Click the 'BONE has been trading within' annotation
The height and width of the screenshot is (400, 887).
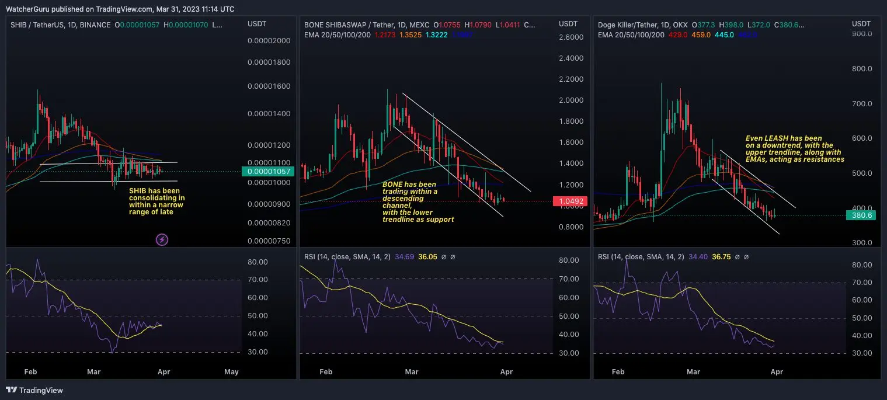click(x=418, y=202)
